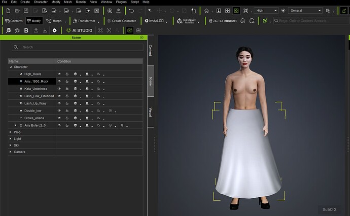Click the AI image icon in third toolbar
This screenshot has height=216, width=350.
[138, 30]
